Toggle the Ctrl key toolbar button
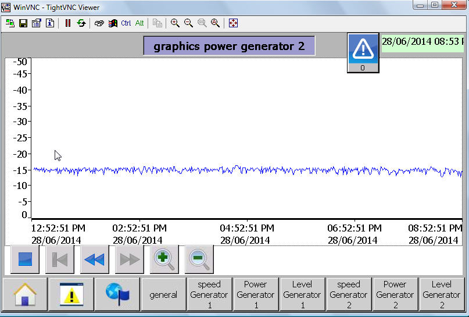Image resolution: width=469 pixels, height=317 pixels. (126, 23)
